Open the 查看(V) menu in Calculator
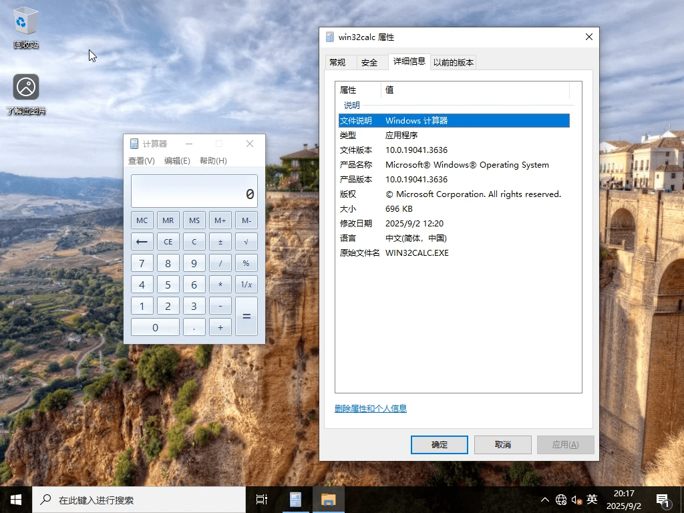This screenshot has width=684, height=513. (141, 160)
